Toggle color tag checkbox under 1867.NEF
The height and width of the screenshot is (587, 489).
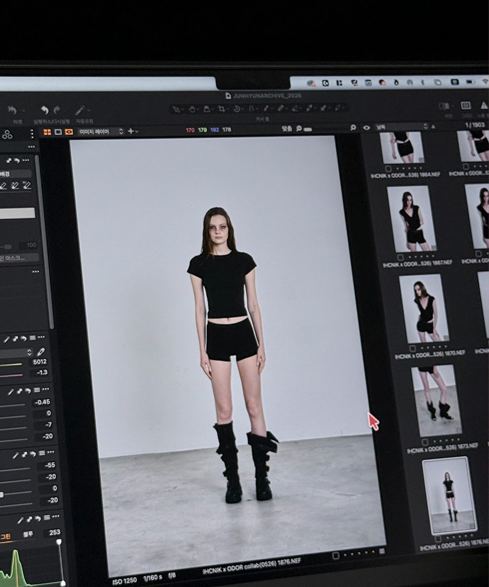pos(400,258)
